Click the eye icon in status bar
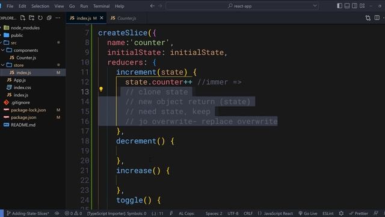Image resolution: width=385 pixels, height=217 pixels. tap(57, 213)
